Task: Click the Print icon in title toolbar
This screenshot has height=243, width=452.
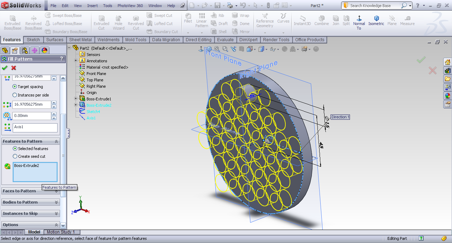Action: pos(230,5)
